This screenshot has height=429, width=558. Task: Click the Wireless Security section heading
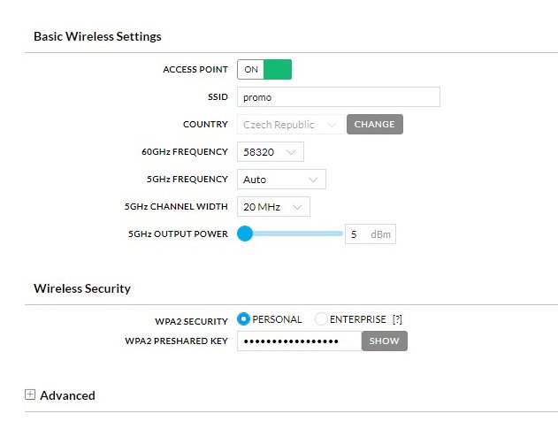82,288
